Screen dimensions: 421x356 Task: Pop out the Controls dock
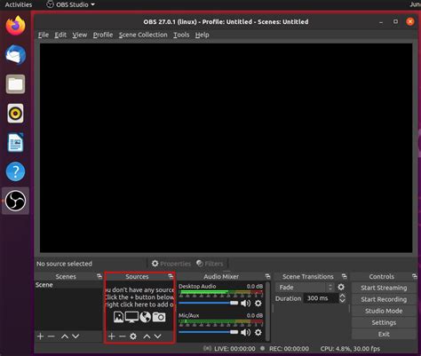pos(415,276)
